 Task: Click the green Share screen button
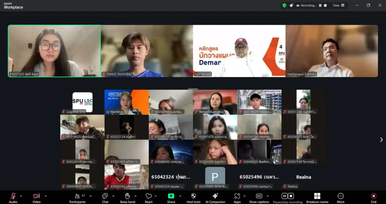[171, 196]
